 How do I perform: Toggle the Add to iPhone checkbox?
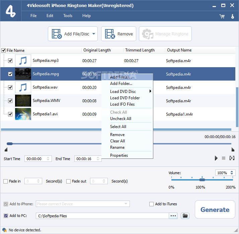pyautogui.click(x=6, y=204)
